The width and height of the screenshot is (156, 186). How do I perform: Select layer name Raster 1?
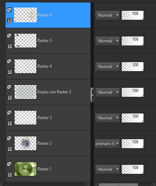(44, 169)
